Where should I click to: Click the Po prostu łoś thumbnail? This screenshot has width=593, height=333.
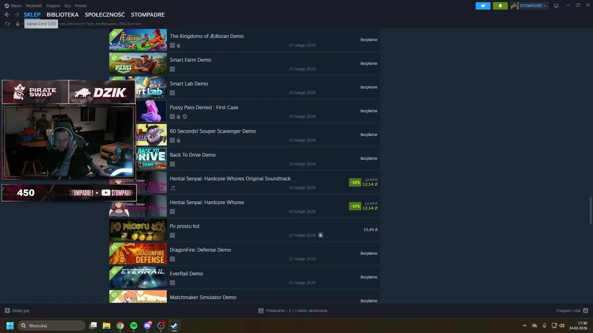pyautogui.click(x=138, y=230)
